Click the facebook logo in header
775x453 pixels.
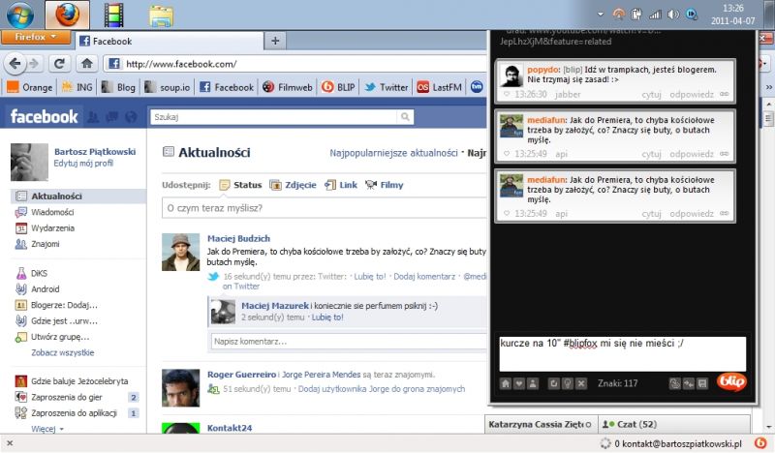click(44, 116)
